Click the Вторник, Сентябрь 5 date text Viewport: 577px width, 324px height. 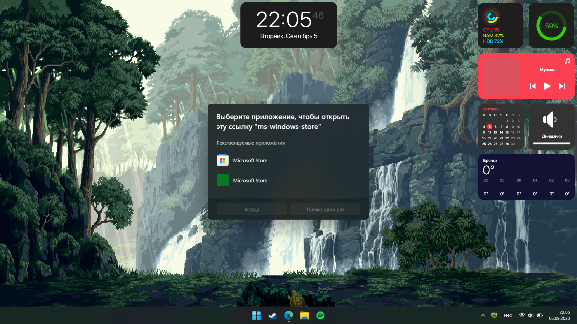(x=288, y=36)
